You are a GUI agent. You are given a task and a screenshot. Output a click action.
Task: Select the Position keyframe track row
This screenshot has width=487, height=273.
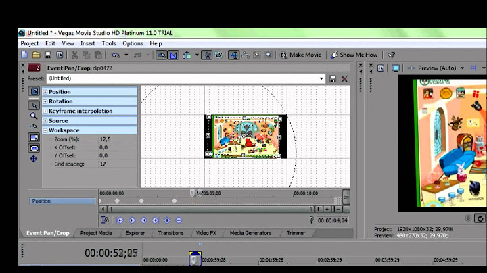click(x=62, y=201)
